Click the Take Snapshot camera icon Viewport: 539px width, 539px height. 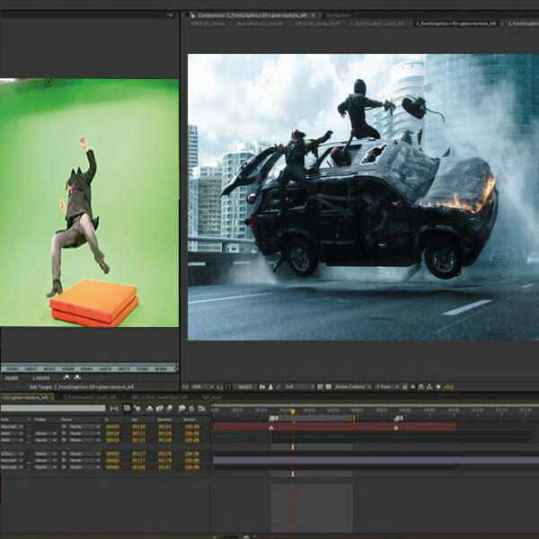tap(262, 387)
